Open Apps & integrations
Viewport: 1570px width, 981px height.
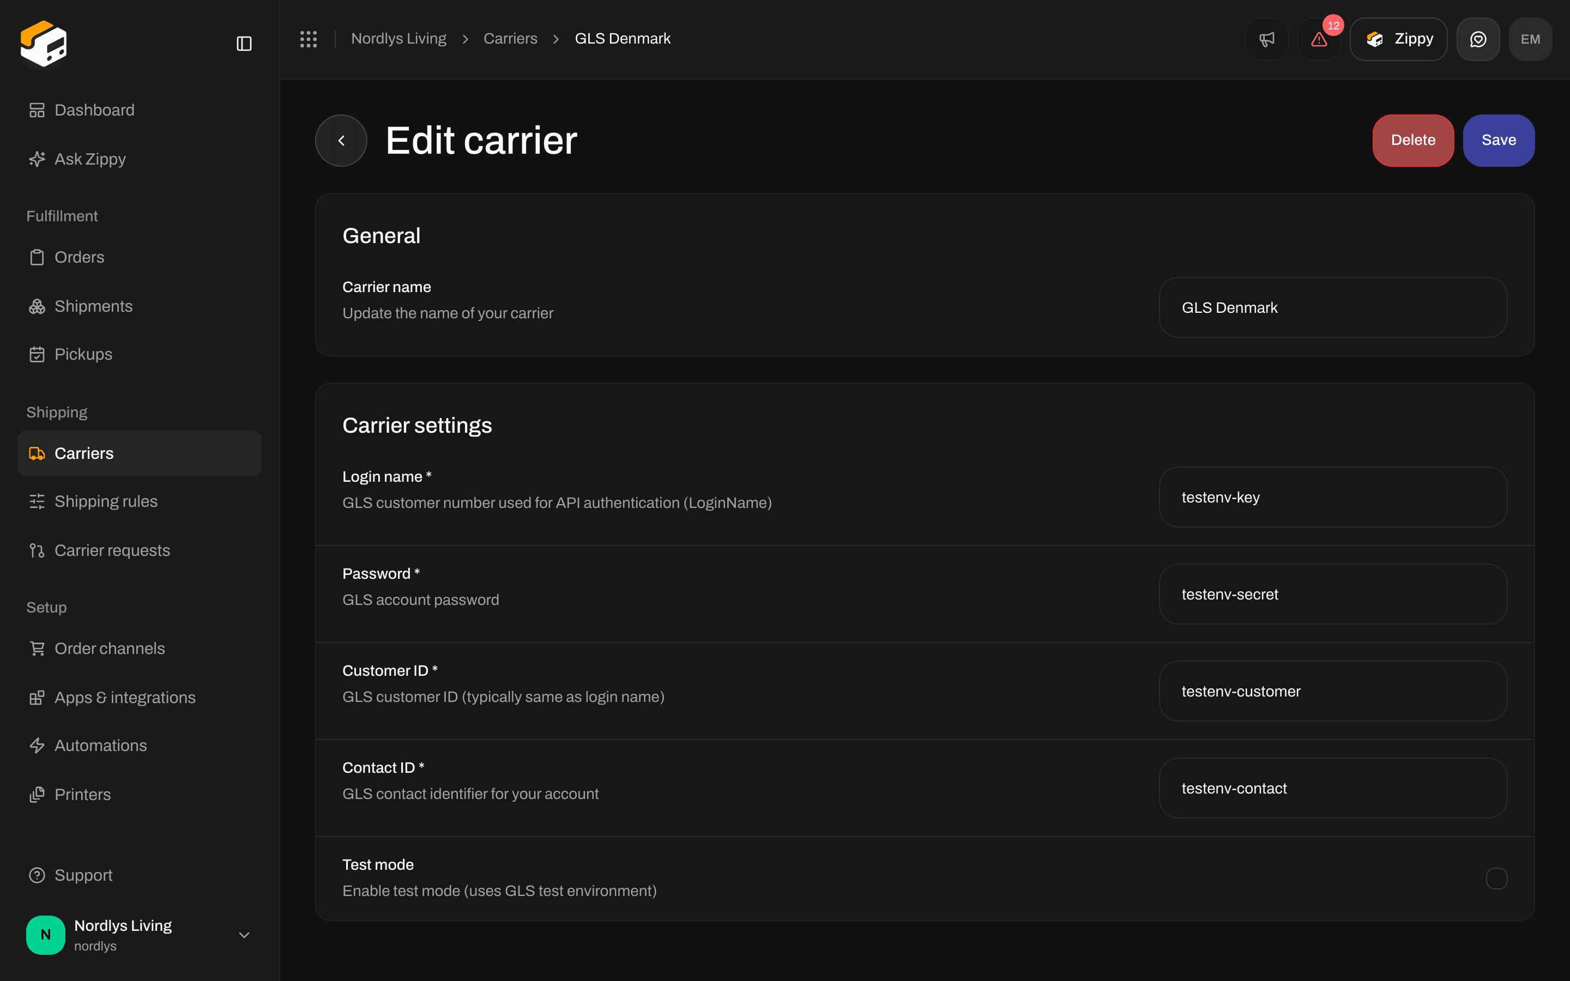point(140,698)
